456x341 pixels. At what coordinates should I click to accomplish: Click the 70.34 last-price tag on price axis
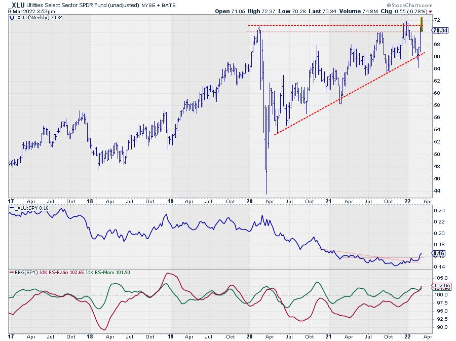(x=440, y=30)
